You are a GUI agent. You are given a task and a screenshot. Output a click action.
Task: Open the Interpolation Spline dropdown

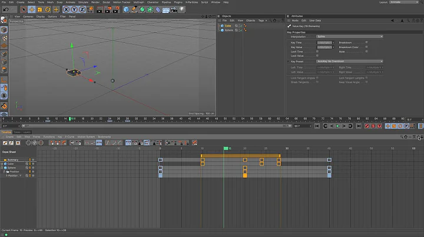pyautogui.click(x=350, y=36)
